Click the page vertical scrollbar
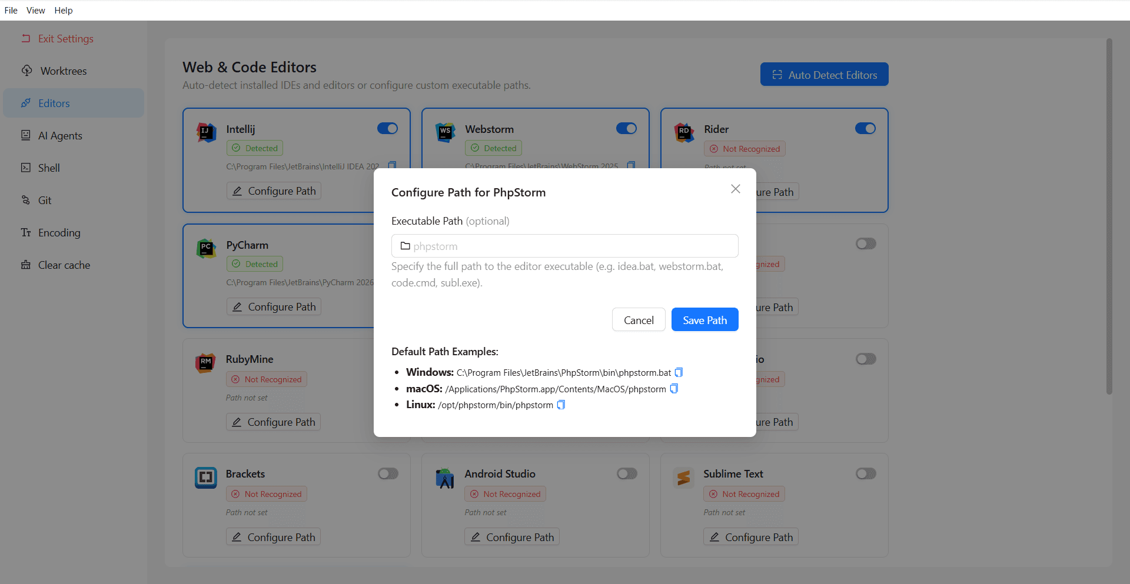Viewport: 1130px width, 584px height. coord(1109,216)
